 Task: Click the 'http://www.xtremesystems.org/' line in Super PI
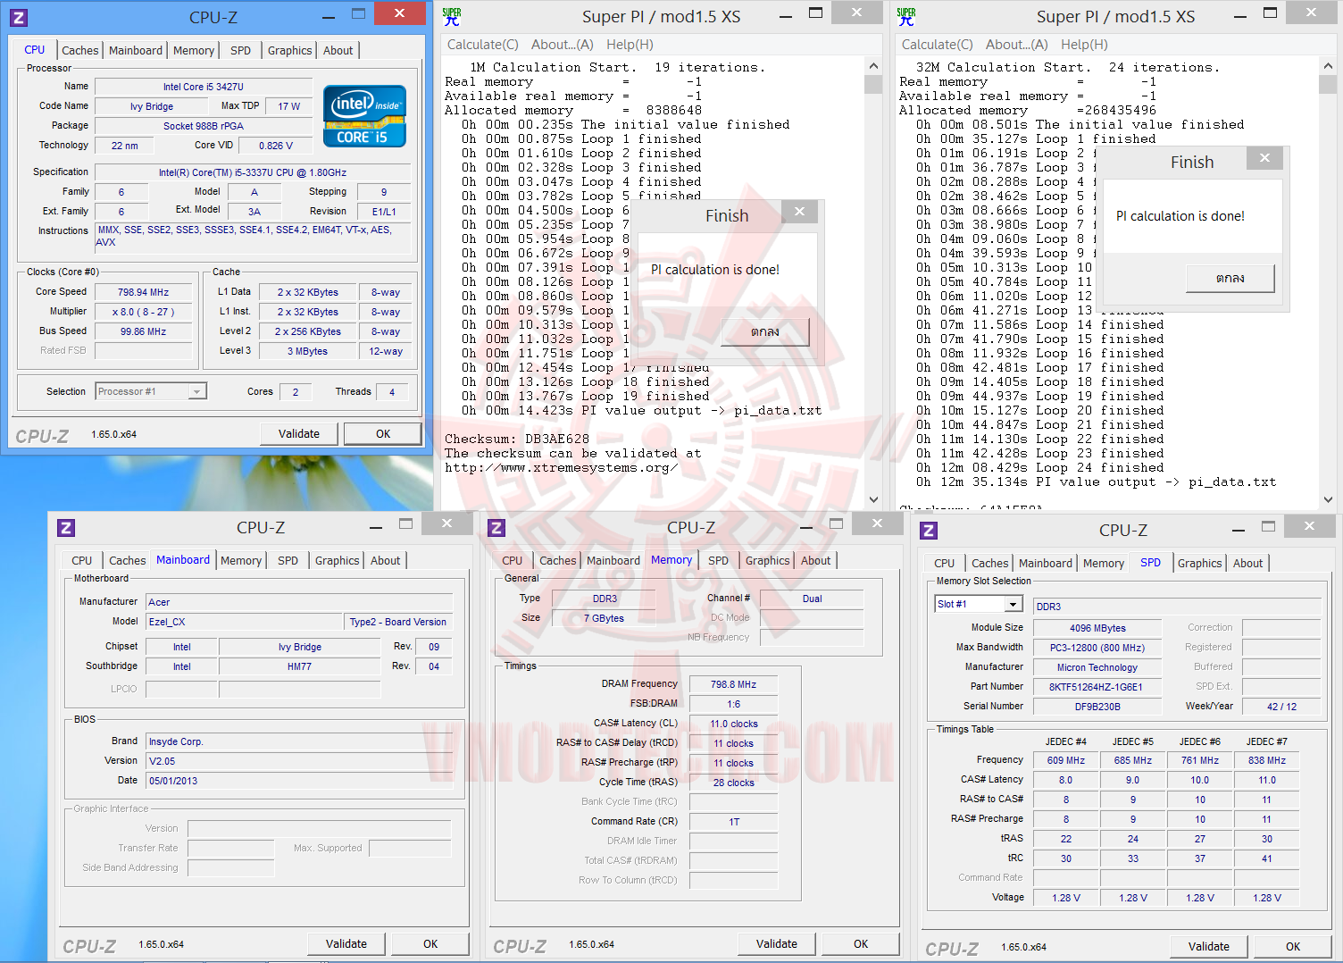click(562, 467)
